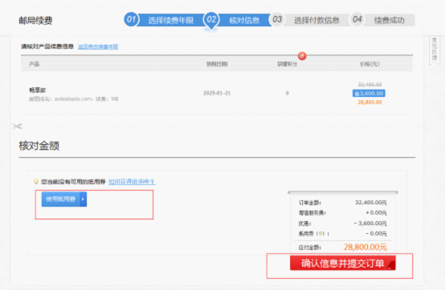Click the expiry date 2025-01-21

217,93
